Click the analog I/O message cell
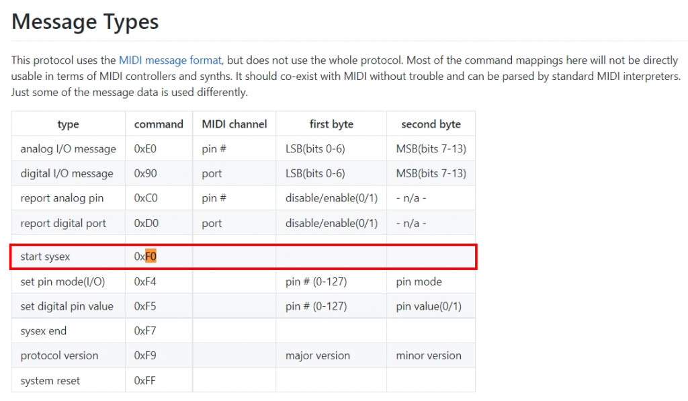 [68, 148]
